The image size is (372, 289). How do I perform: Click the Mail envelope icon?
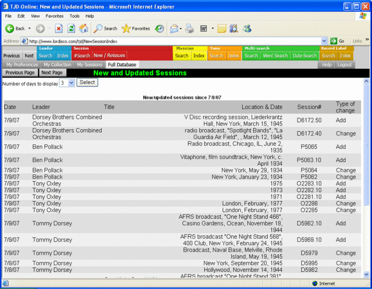point(174,29)
